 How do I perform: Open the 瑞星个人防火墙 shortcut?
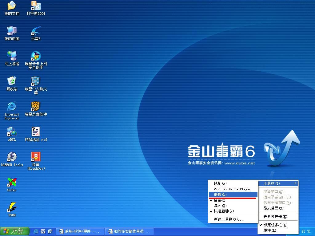coord(36,82)
